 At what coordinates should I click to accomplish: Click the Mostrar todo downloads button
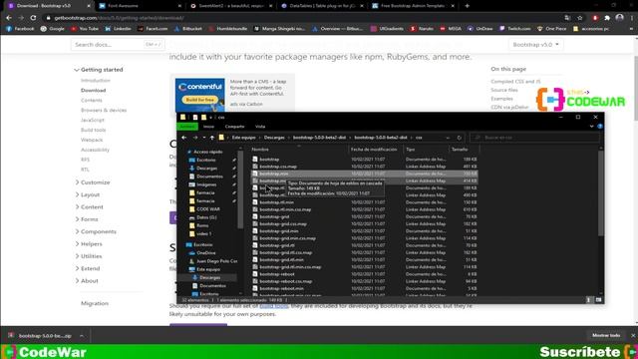click(x=606, y=335)
